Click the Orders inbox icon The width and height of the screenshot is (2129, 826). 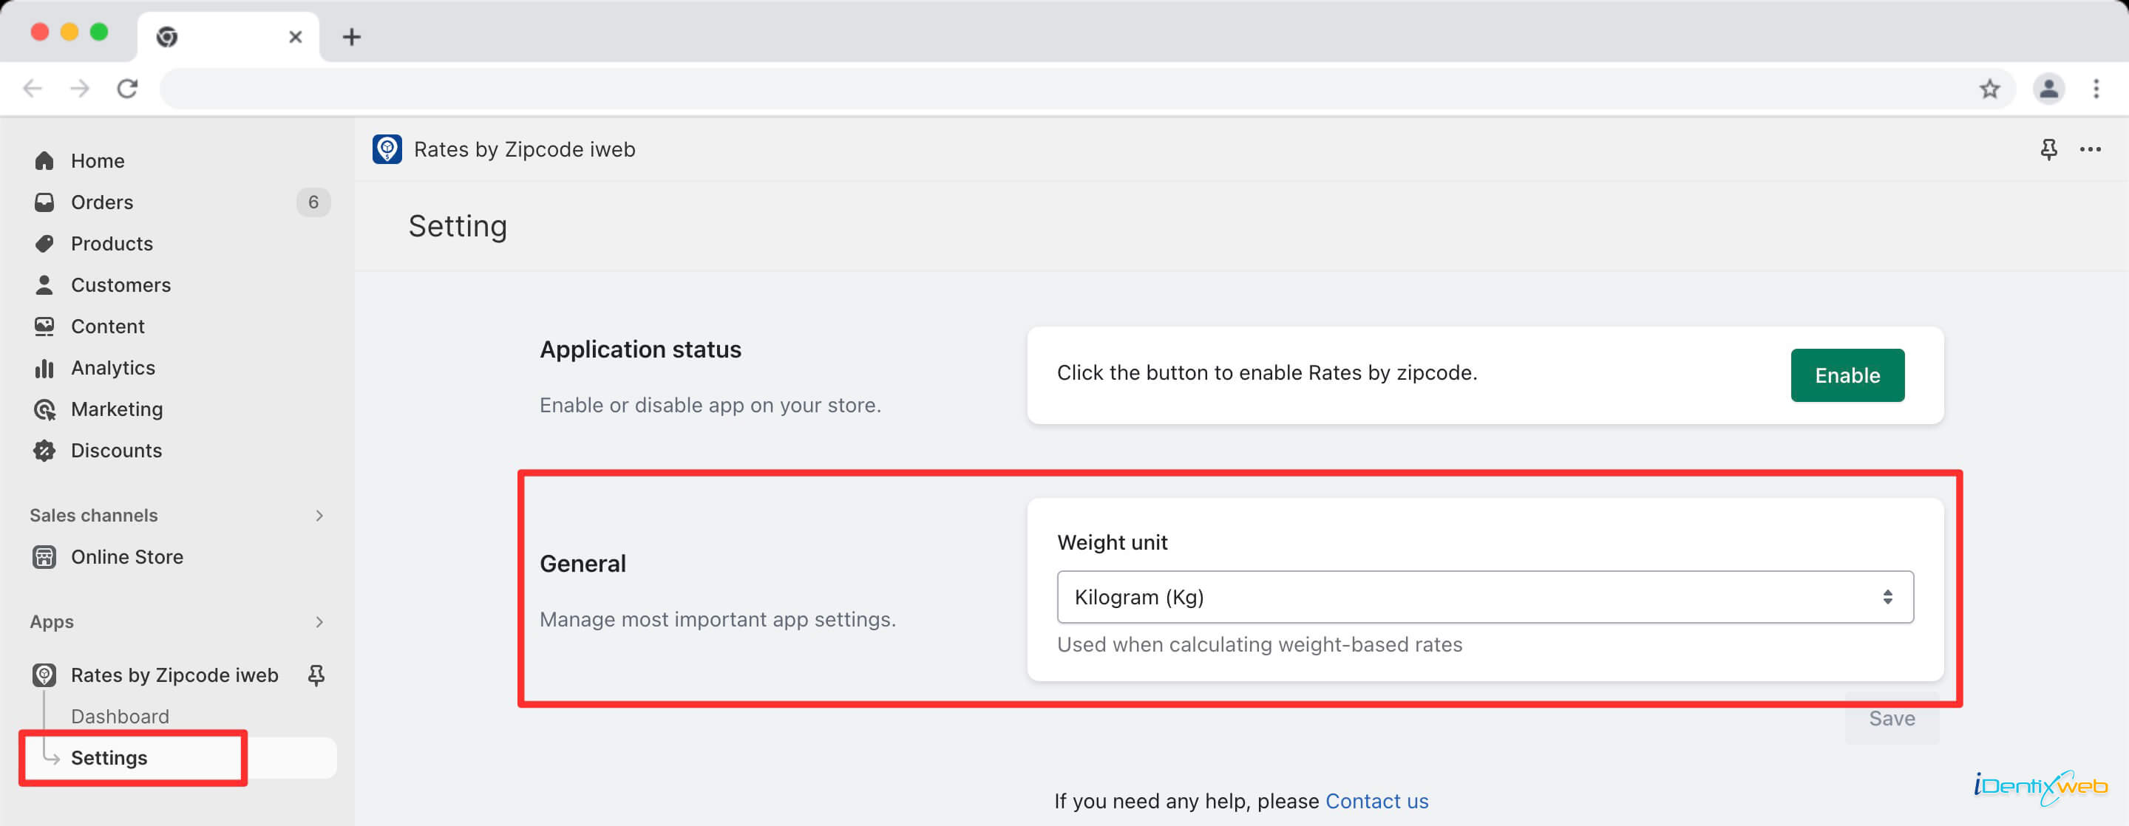(44, 202)
